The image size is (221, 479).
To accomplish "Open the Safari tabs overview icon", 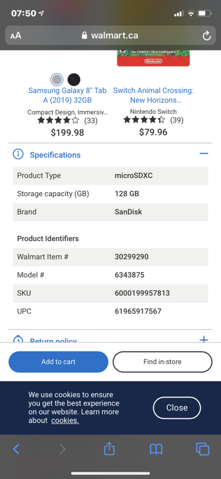I will 203,449.
